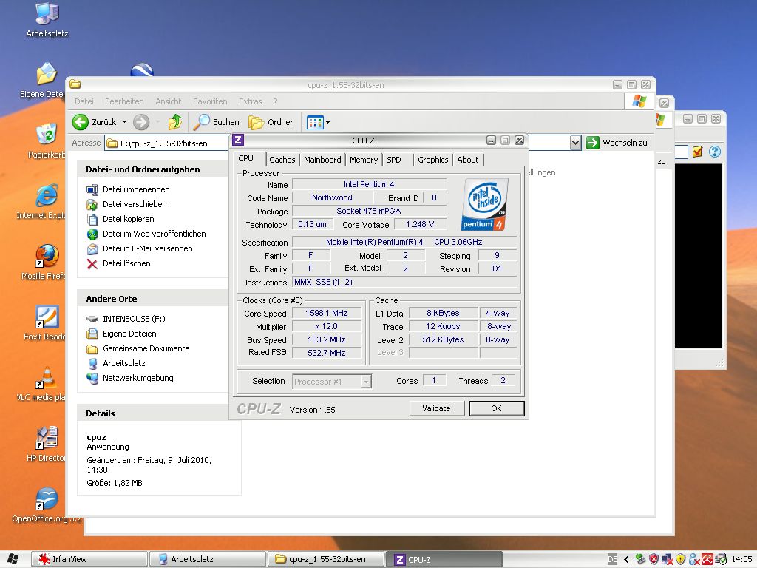
Task: Click the Validate button
Action: (x=436, y=408)
